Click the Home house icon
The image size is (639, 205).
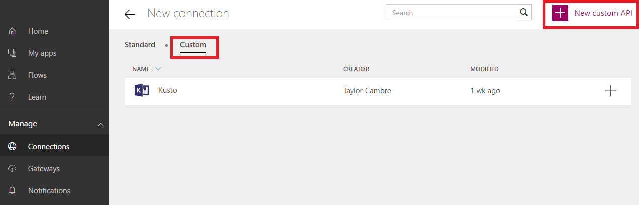(13, 31)
